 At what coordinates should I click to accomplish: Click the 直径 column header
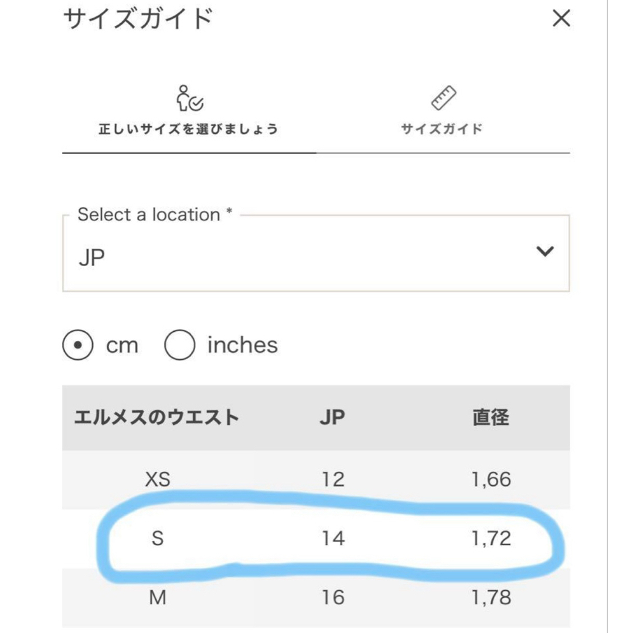coord(491,417)
